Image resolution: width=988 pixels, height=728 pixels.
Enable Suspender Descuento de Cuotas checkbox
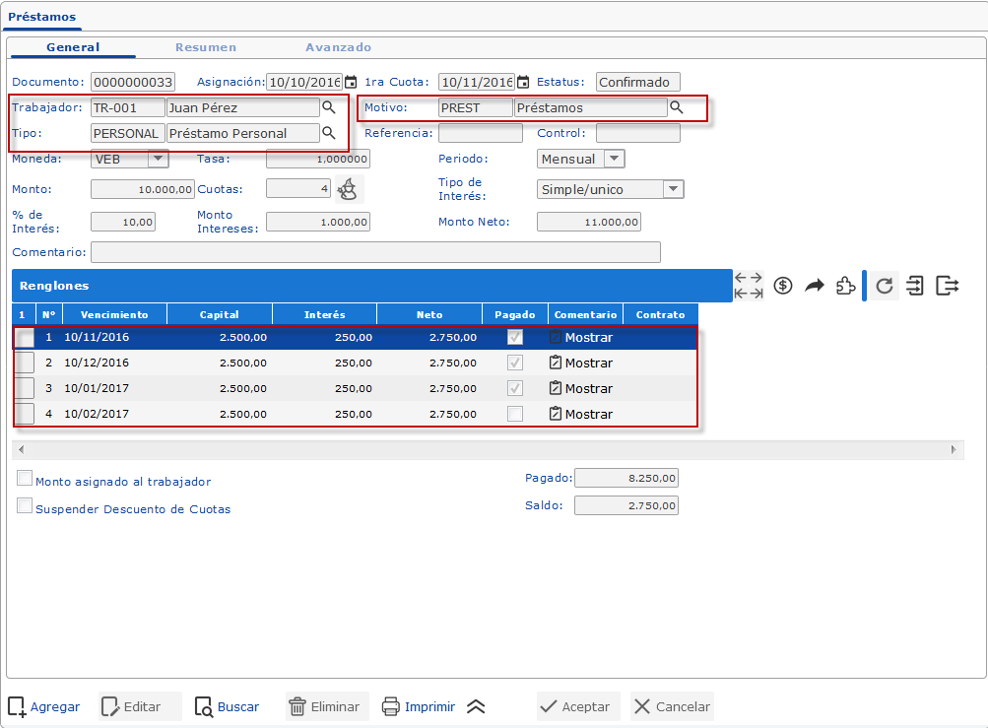(25, 506)
